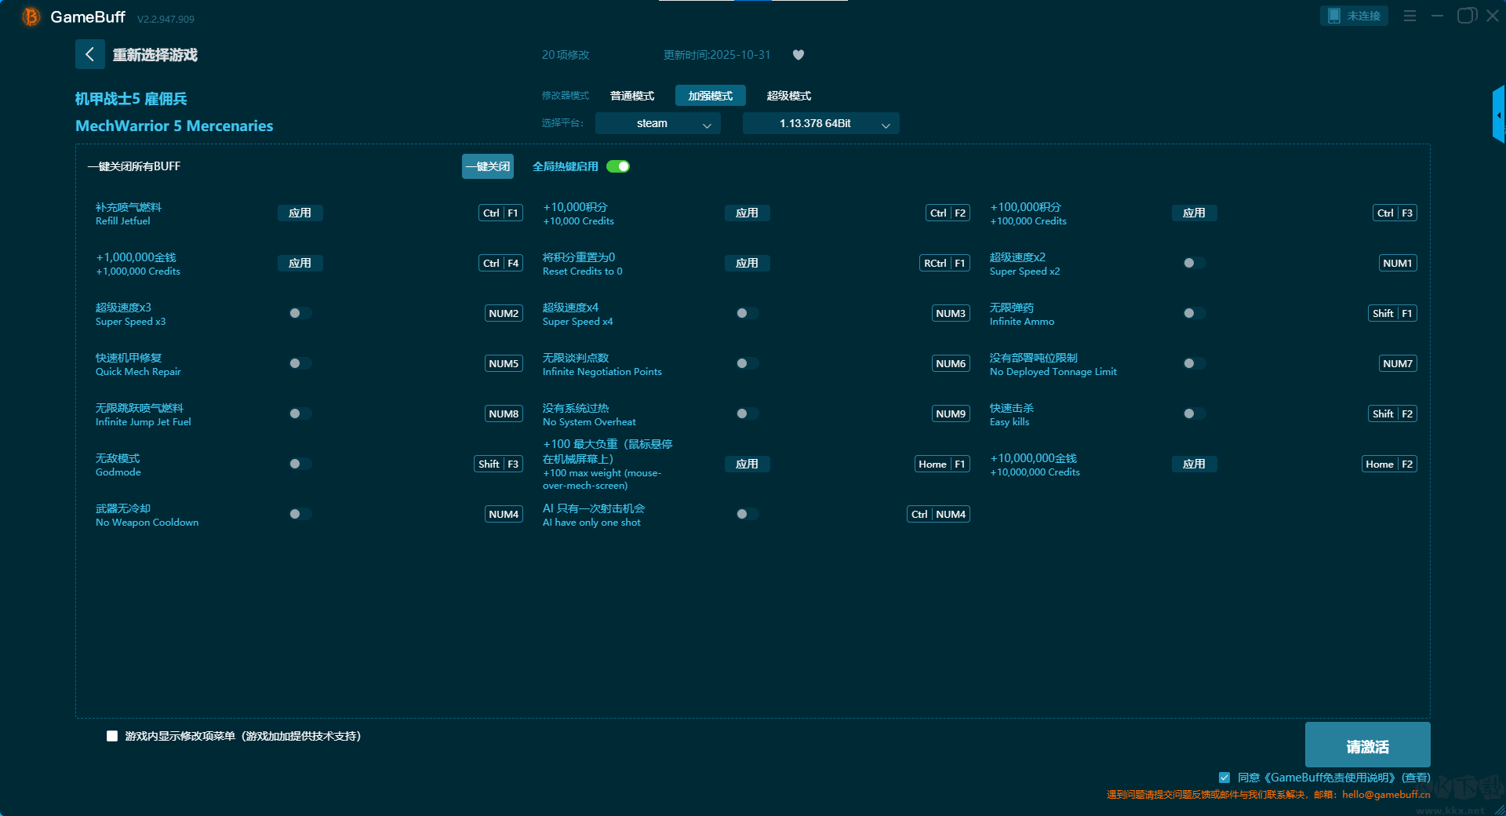Image resolution: width=1506 pixels, height=816 pixels.
Task: Expand the 1.13.378 64Bit version dropdown
Action: tap(820, 124)
